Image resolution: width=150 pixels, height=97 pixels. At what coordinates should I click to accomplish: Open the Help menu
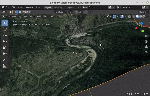(37, 7)
